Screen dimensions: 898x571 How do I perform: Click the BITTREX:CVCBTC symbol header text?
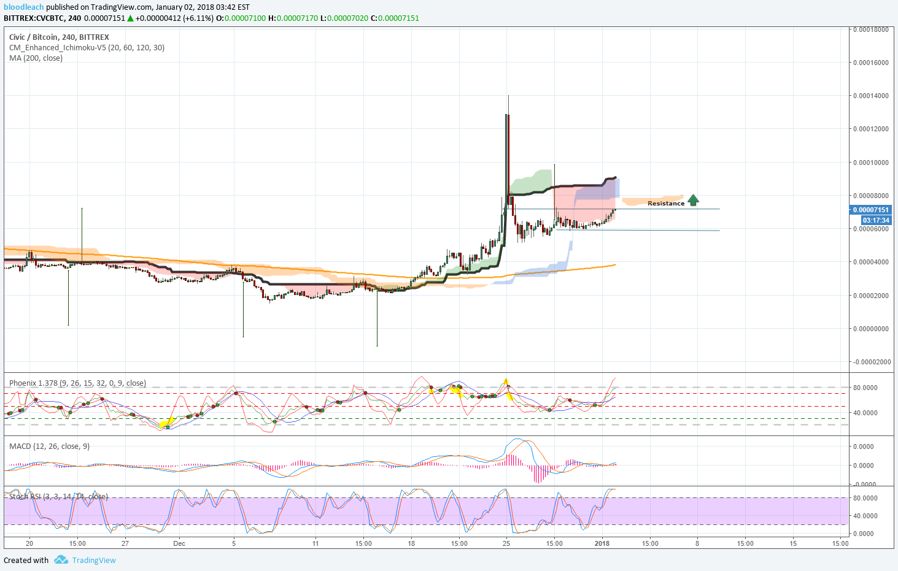click(x=42, y=18)
